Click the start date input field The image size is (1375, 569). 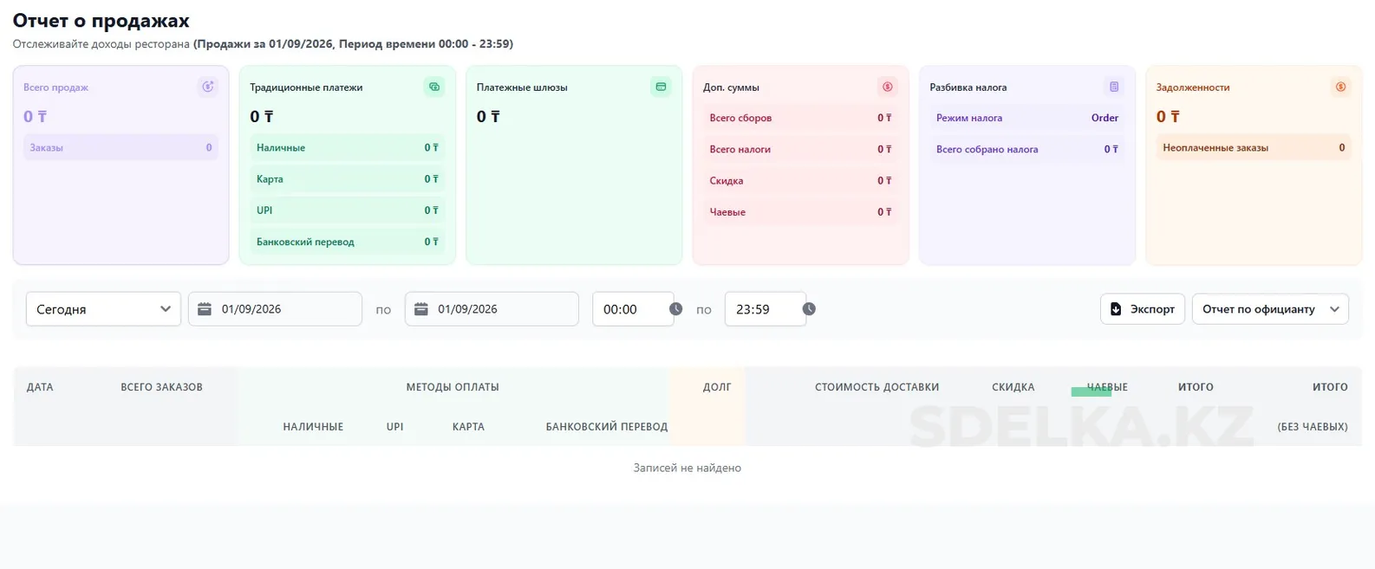click(x=286, y=309)
